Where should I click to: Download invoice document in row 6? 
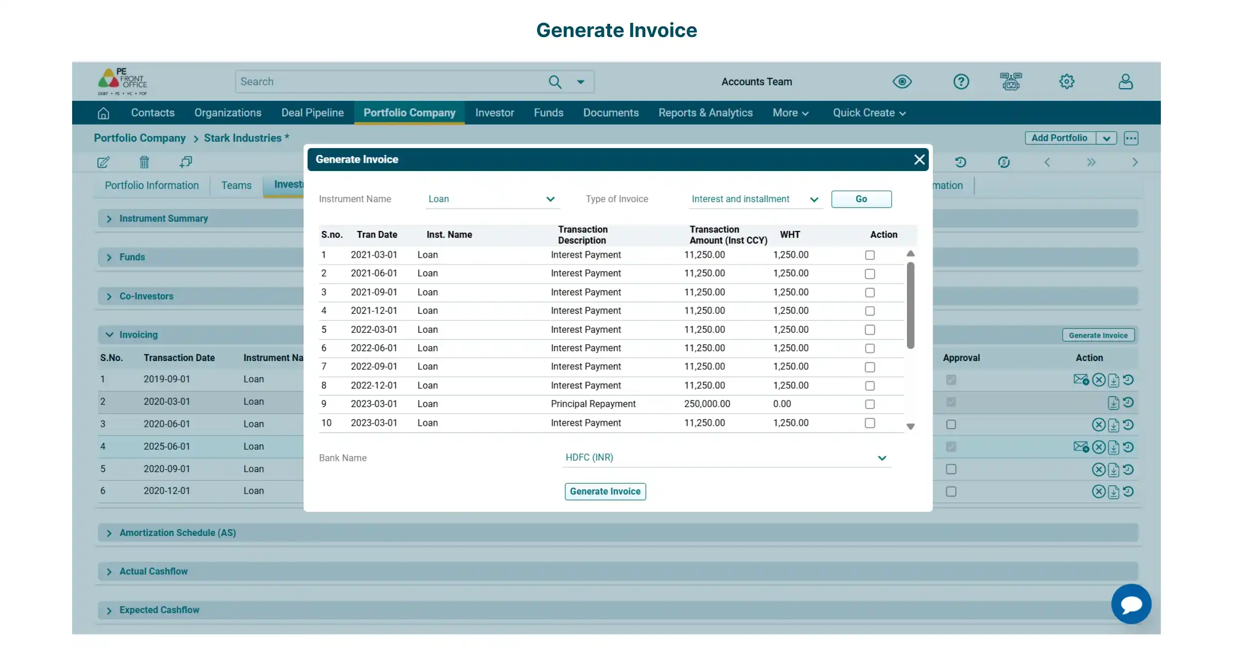1113,492
